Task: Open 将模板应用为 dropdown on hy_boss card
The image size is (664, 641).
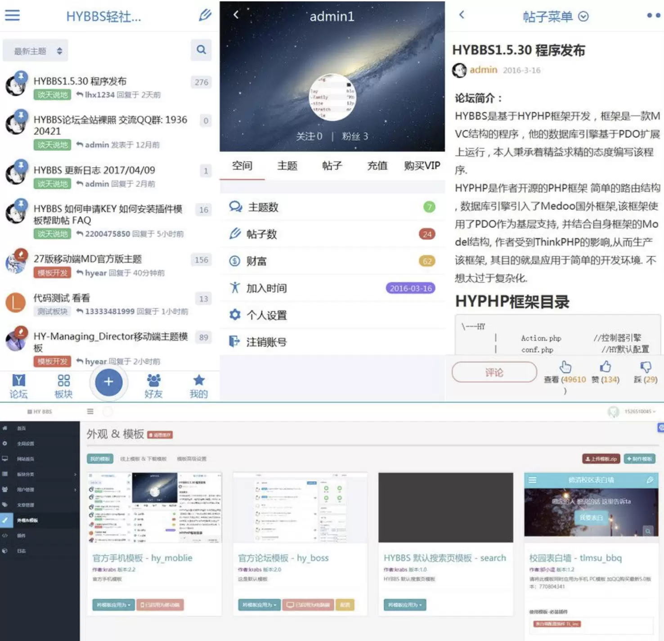Action: [259, 605]
